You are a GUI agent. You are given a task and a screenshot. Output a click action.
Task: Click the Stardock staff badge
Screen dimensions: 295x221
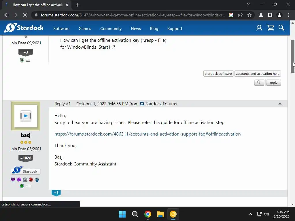(26, 170)
